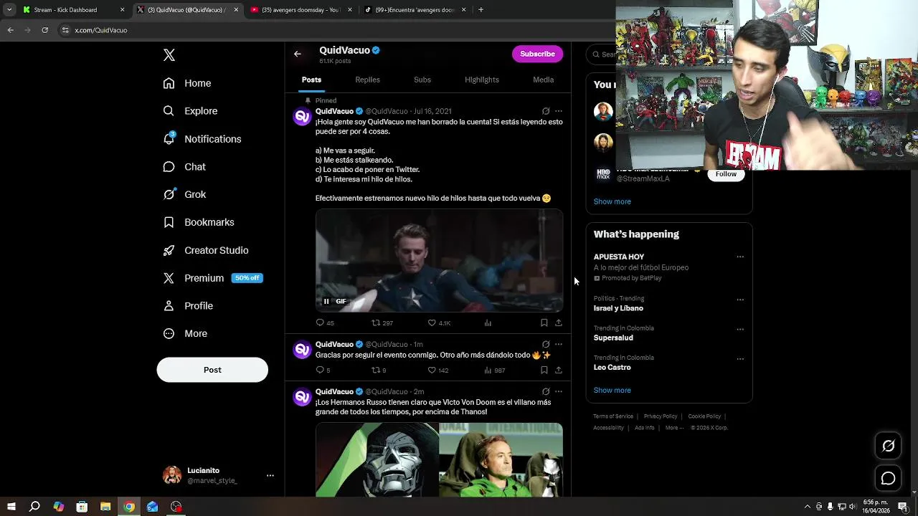Open Bookmarks in the sidebar
The height and width of the screenshot is (516, 918).
point(199,222)
